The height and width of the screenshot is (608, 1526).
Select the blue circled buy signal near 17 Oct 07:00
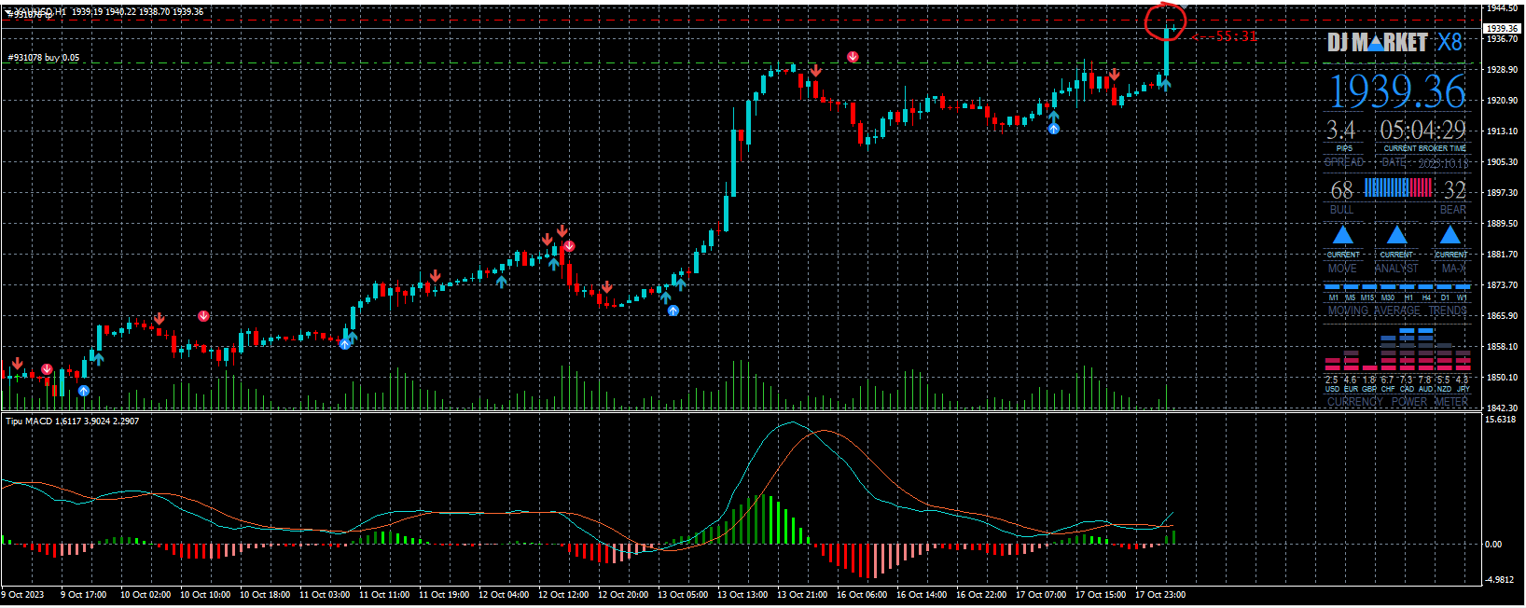(x=1053, y=129)
